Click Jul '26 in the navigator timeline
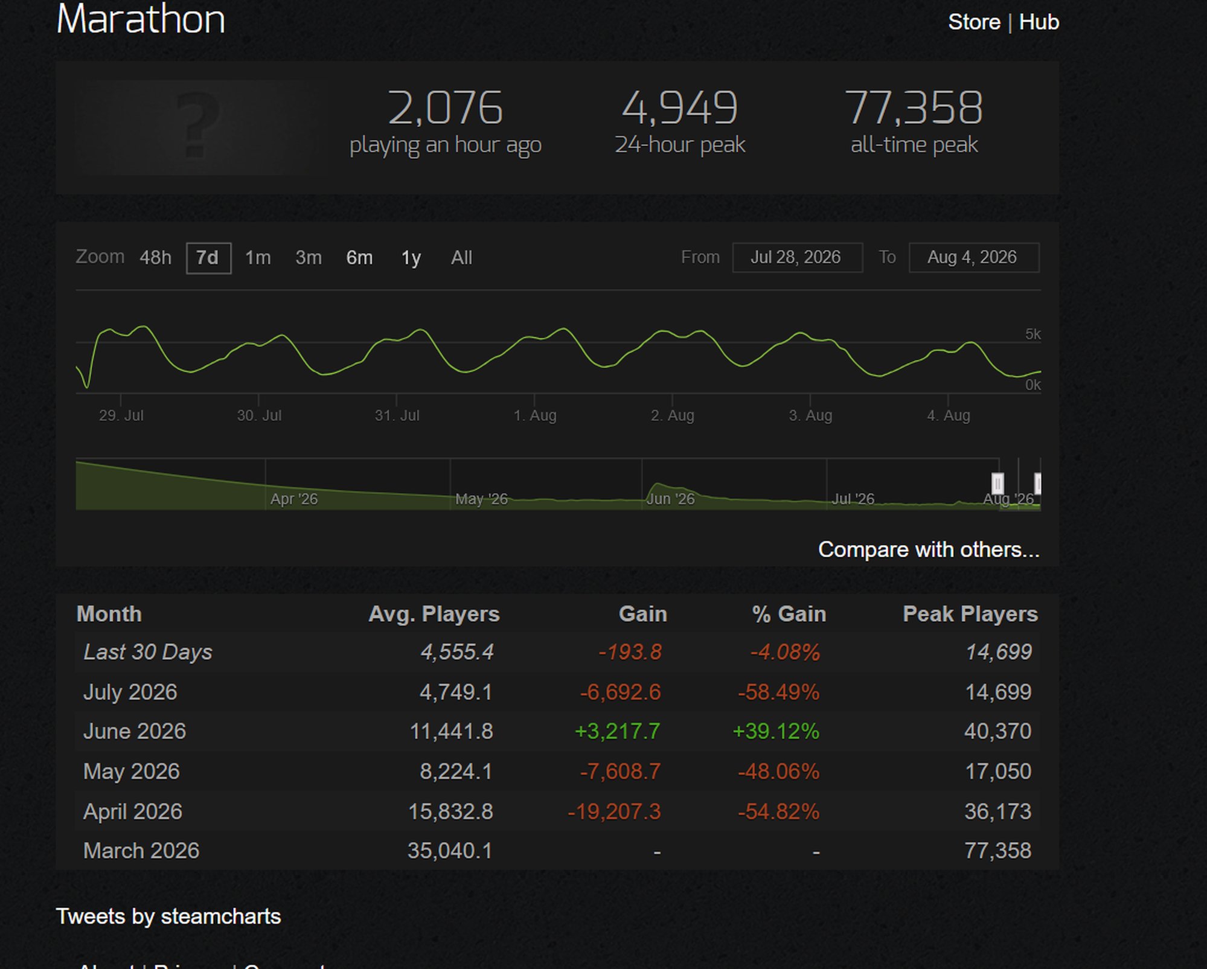The image size is (1207, 969). pos(853,499)
